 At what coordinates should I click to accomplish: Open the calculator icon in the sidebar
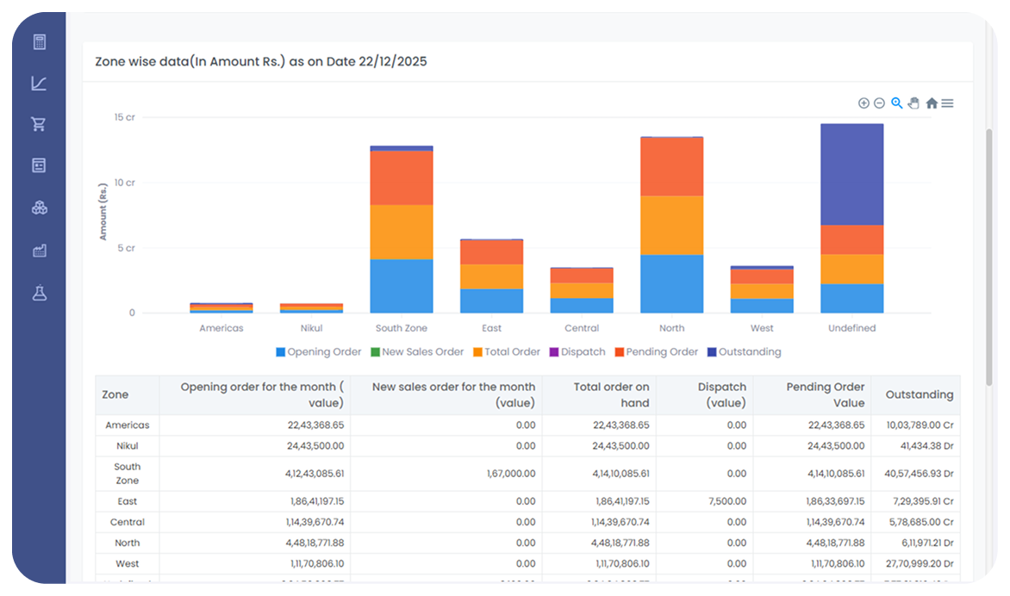(x=39, y=42)
